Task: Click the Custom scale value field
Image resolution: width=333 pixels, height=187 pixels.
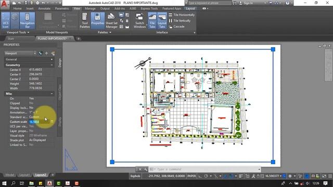Action: pos(40,122)
